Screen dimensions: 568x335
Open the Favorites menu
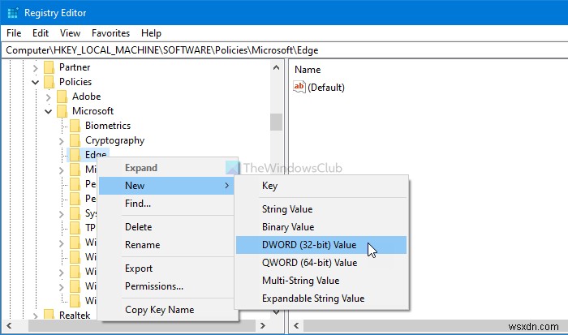pyautogui.click(x=110, y=33)
